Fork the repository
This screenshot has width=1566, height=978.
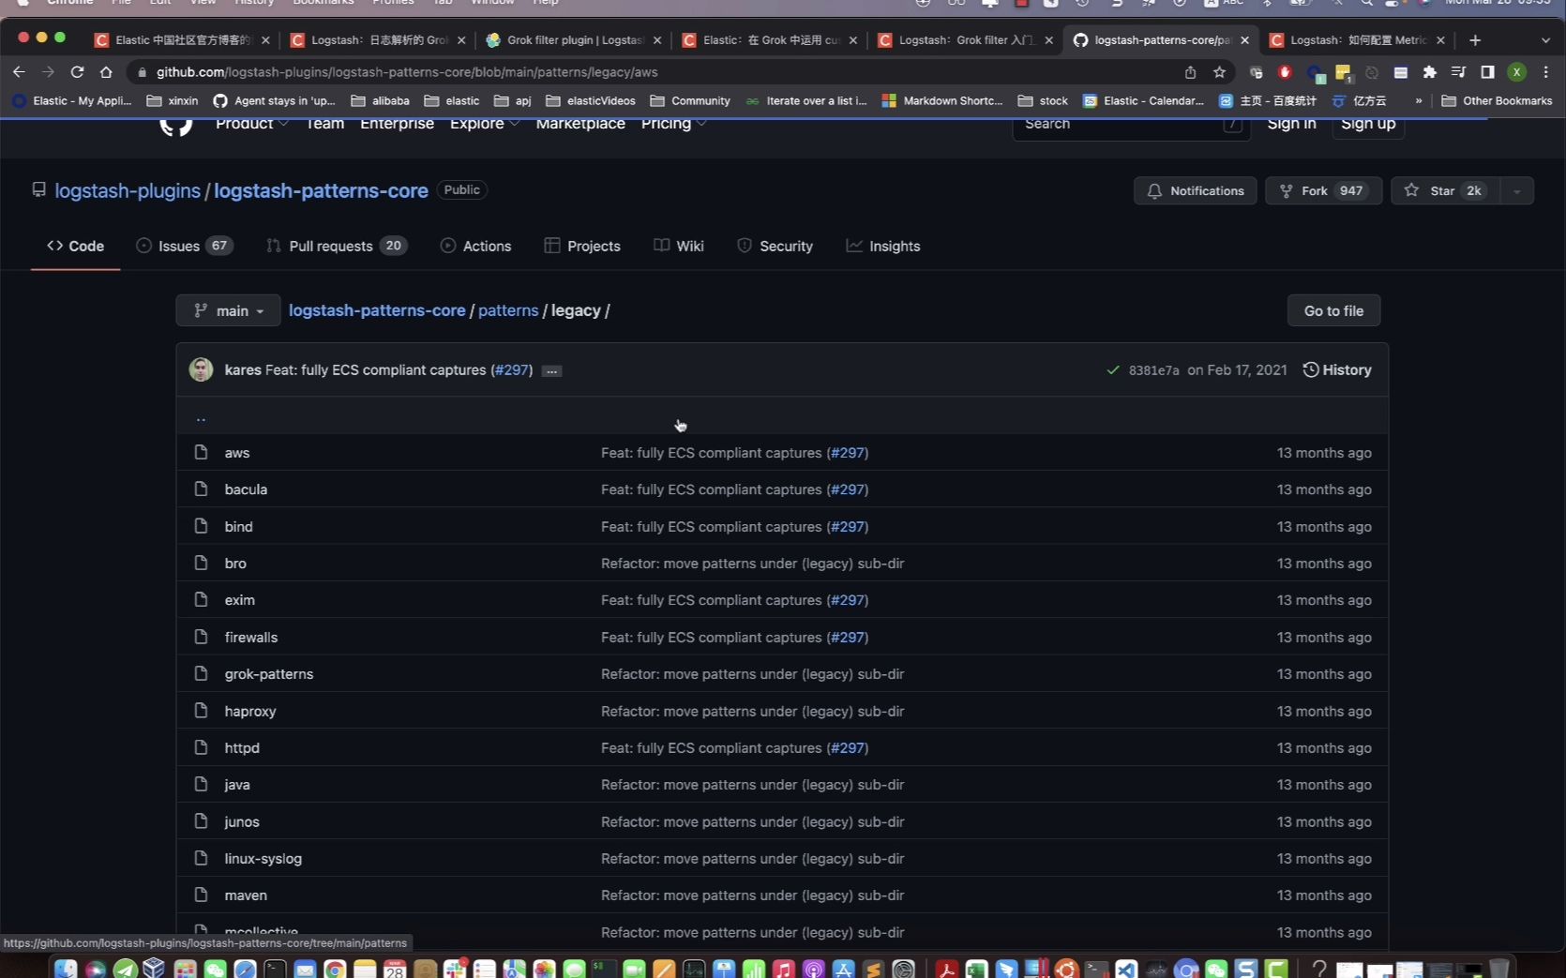(1323, 190)
